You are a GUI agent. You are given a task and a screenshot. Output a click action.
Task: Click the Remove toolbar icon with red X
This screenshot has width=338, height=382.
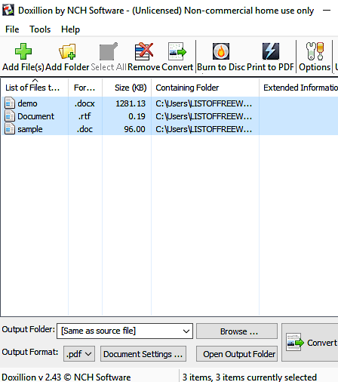[x=144, y=51]
